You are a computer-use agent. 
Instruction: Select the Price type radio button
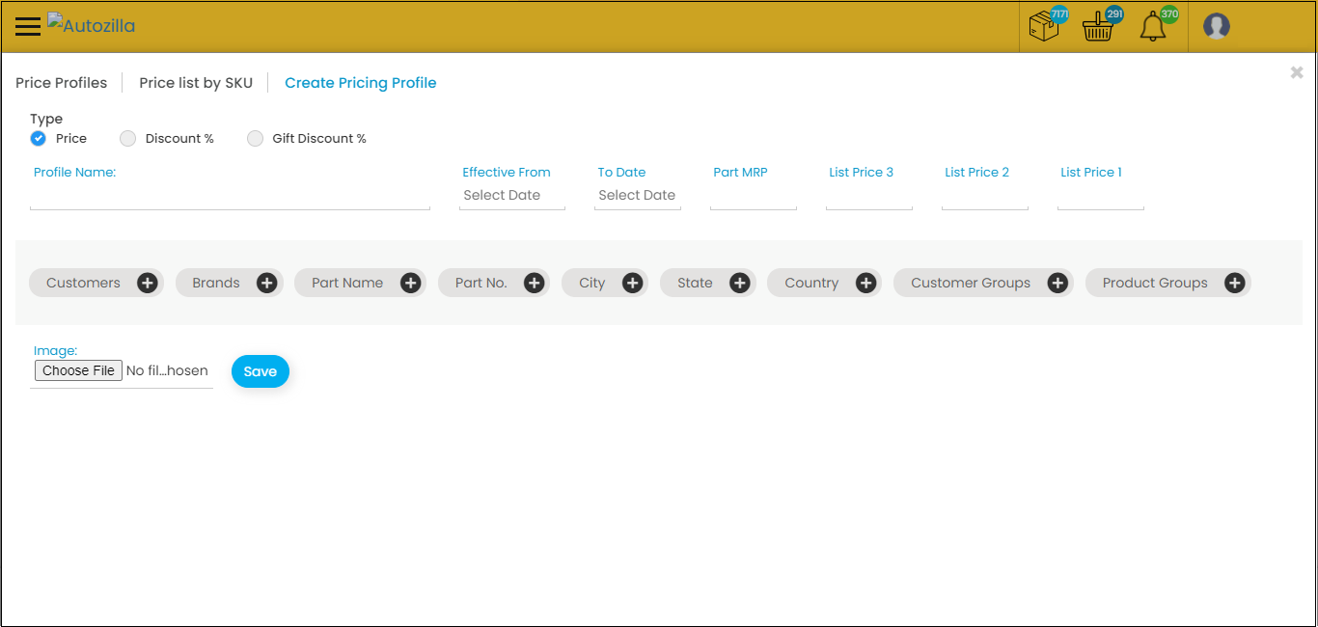(39, 139)
